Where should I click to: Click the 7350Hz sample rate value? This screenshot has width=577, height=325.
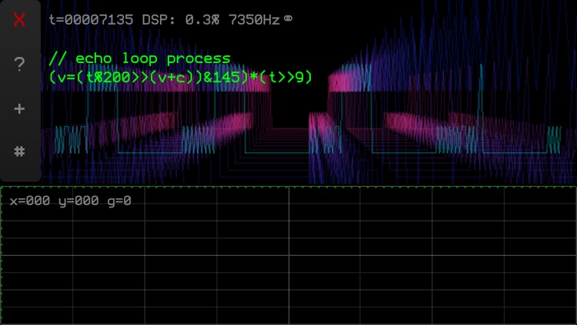(x=255, y=19)
